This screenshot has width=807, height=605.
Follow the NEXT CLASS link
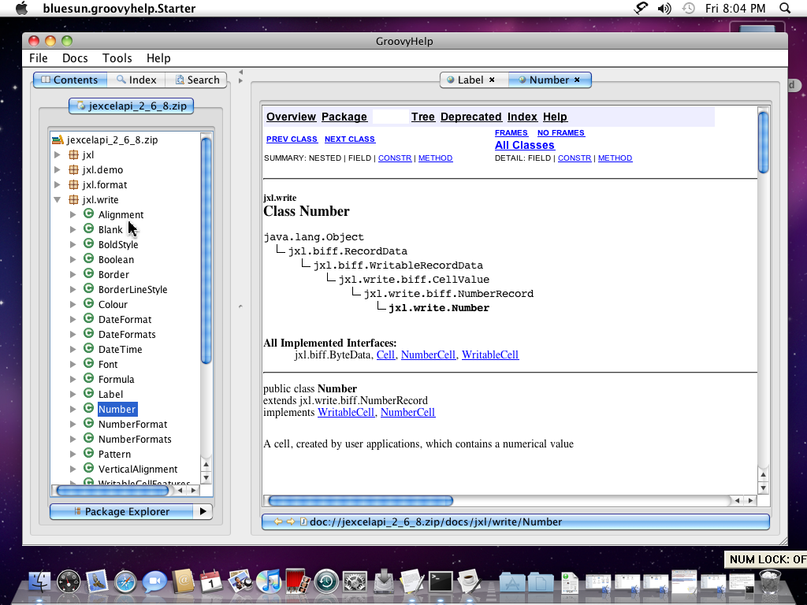(349, 139)
